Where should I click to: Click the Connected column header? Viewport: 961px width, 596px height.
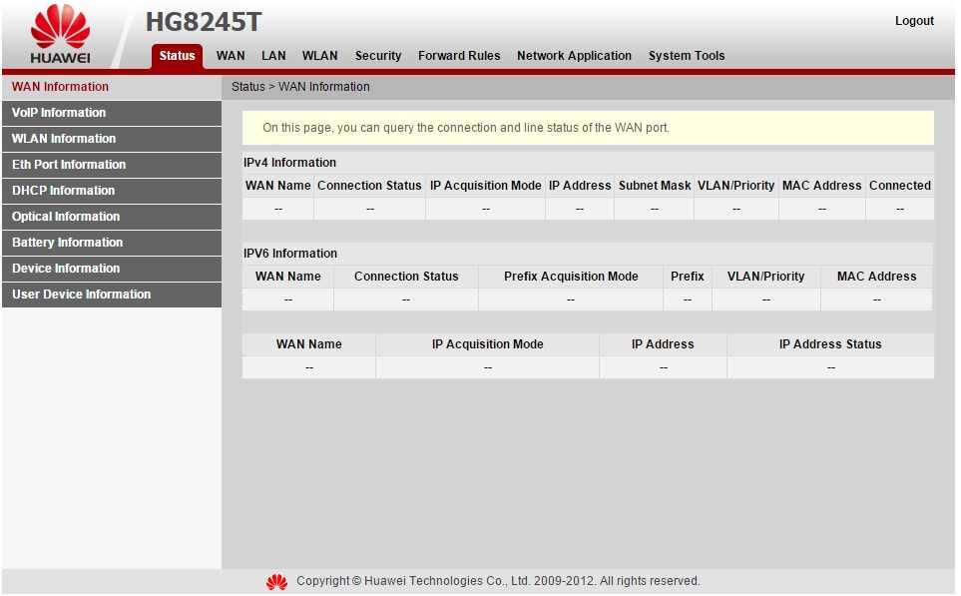(x=900, y=186)
